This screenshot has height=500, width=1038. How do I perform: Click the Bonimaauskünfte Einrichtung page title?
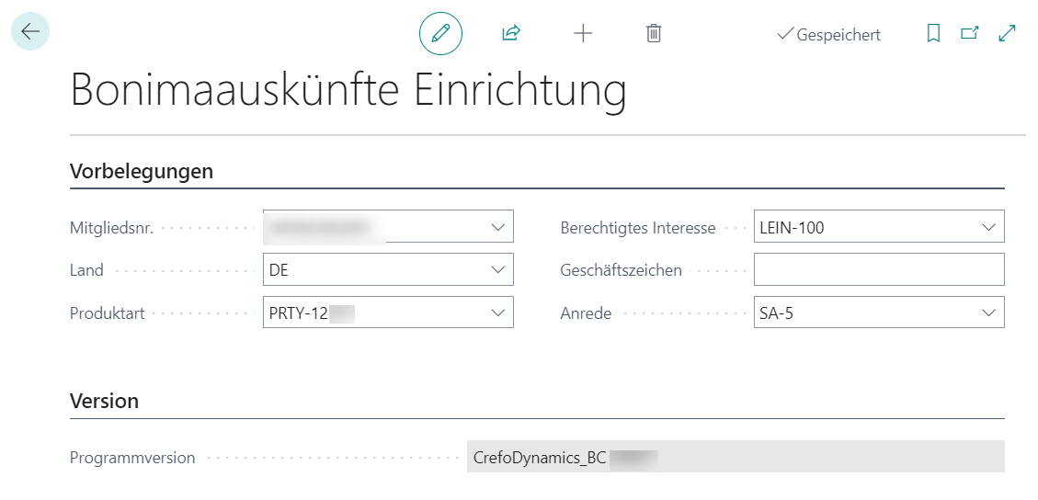(348, 92)
